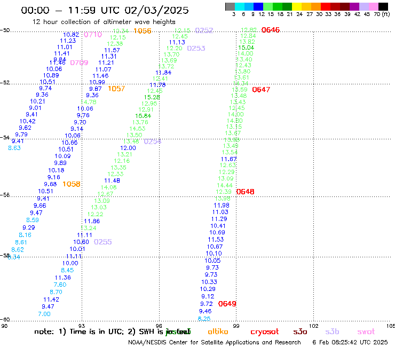Click the lavender s3b time label 0253
The width and height of the screenshot is (395, 347).
click(196, 49)
